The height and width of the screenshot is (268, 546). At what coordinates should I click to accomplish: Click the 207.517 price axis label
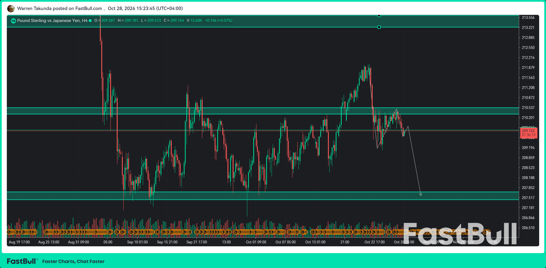point(528,198)
